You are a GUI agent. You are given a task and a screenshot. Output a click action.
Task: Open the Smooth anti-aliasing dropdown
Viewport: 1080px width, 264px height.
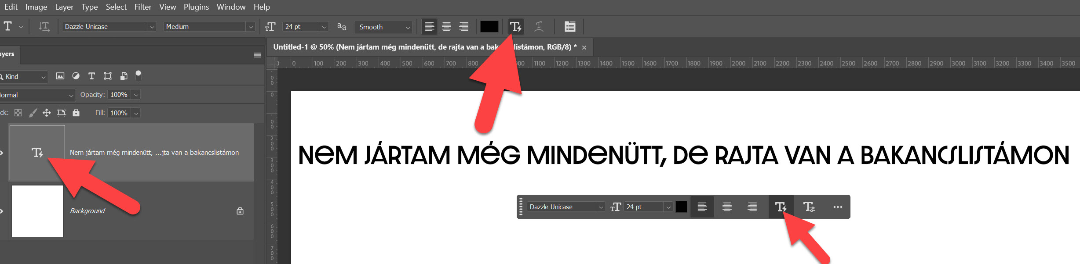pos(383,27)
